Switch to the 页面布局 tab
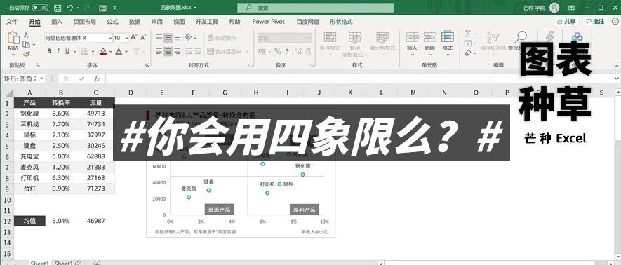Viewport: 621px width, 265px height. 85,22
